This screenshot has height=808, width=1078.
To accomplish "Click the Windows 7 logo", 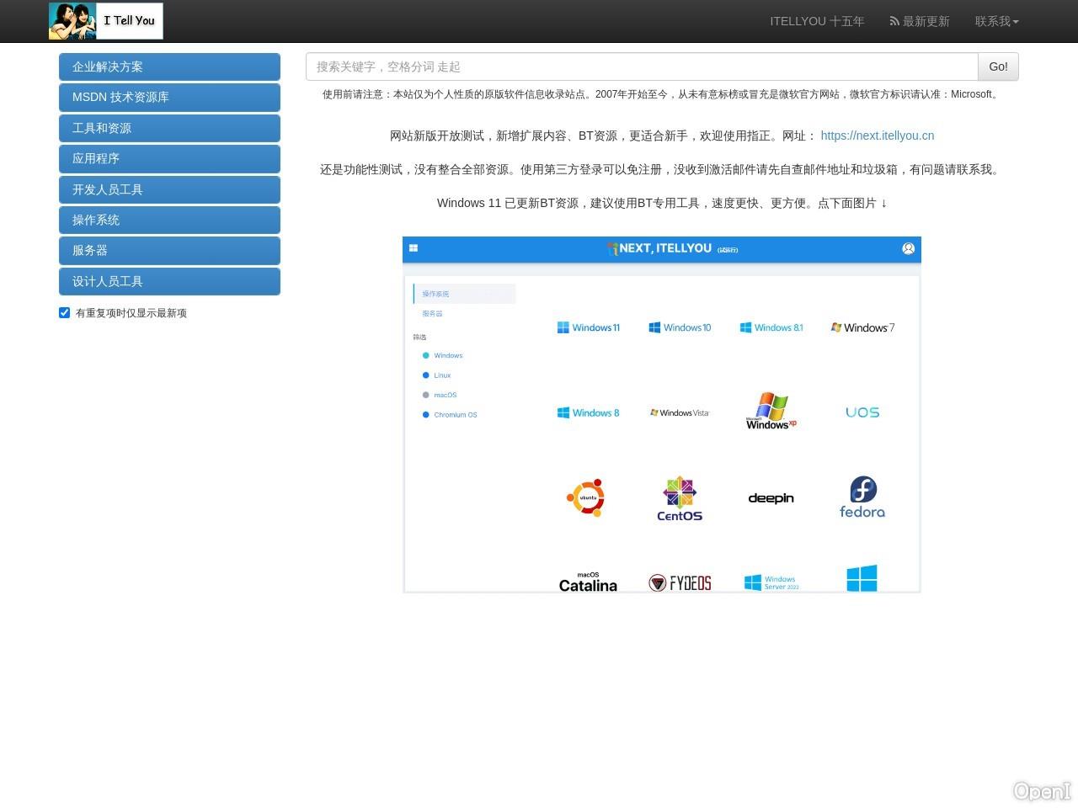I will (862, 327).
